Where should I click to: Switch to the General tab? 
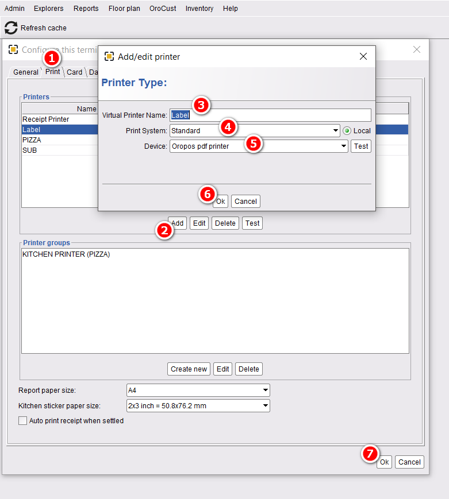(26, 72)
